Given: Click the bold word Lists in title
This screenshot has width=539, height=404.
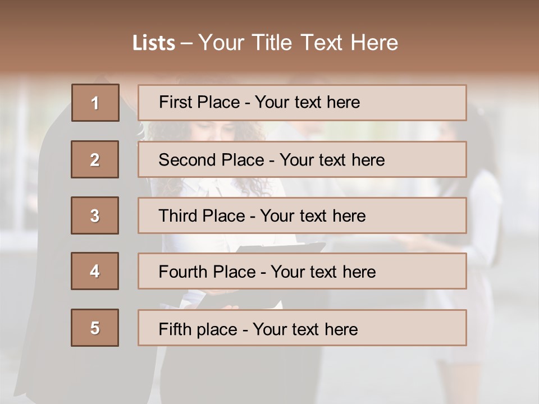Looking at the screenshot, I should coord(154,43).
